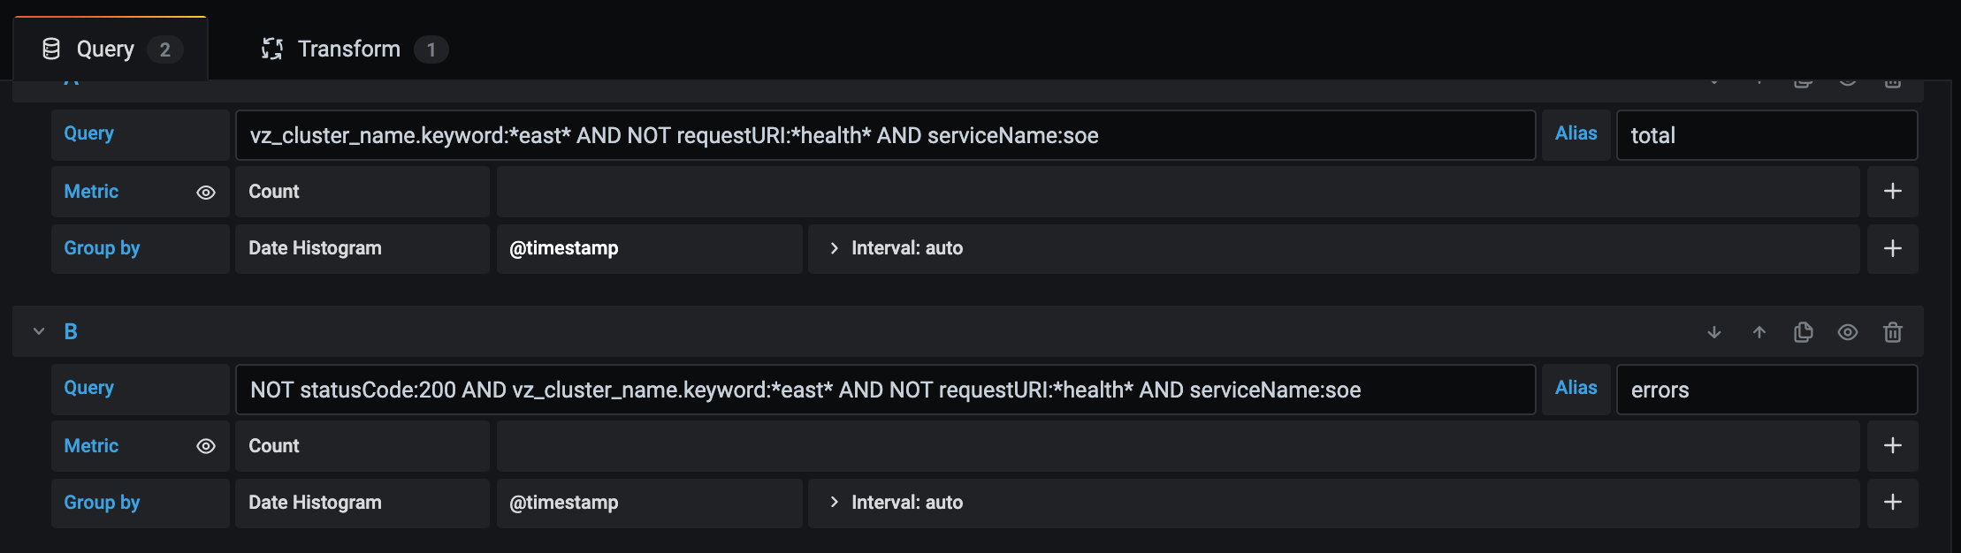Click the Transform count badge 1

click(431, 49)
